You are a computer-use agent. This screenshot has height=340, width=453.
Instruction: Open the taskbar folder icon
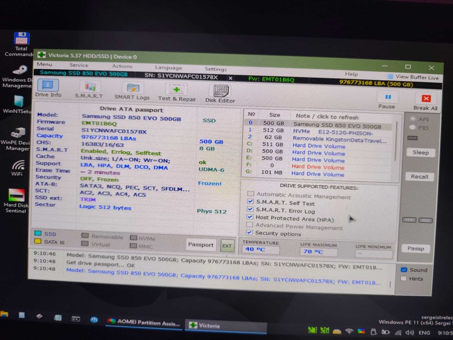[x=4, y=314]
